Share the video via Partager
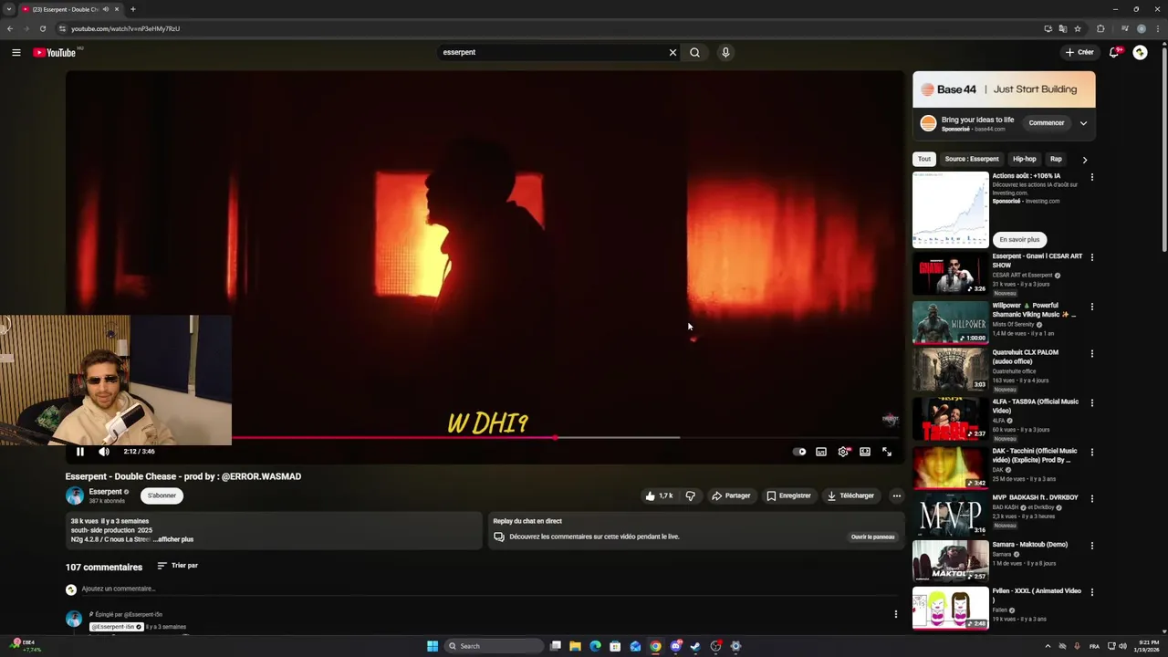Viewport: 1168px width, 657px height. [731, 495]
